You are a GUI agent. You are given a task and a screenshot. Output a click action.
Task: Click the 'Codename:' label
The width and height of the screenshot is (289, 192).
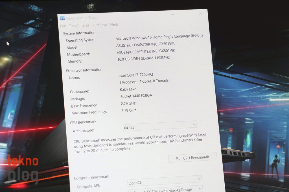coord(79,91)
